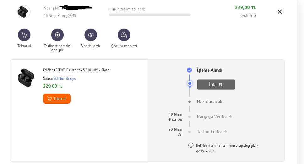The height and width of the screenshot is (164, 304).
Task: Click the Edifier X3 product title
Action: (x=76, y=70)
